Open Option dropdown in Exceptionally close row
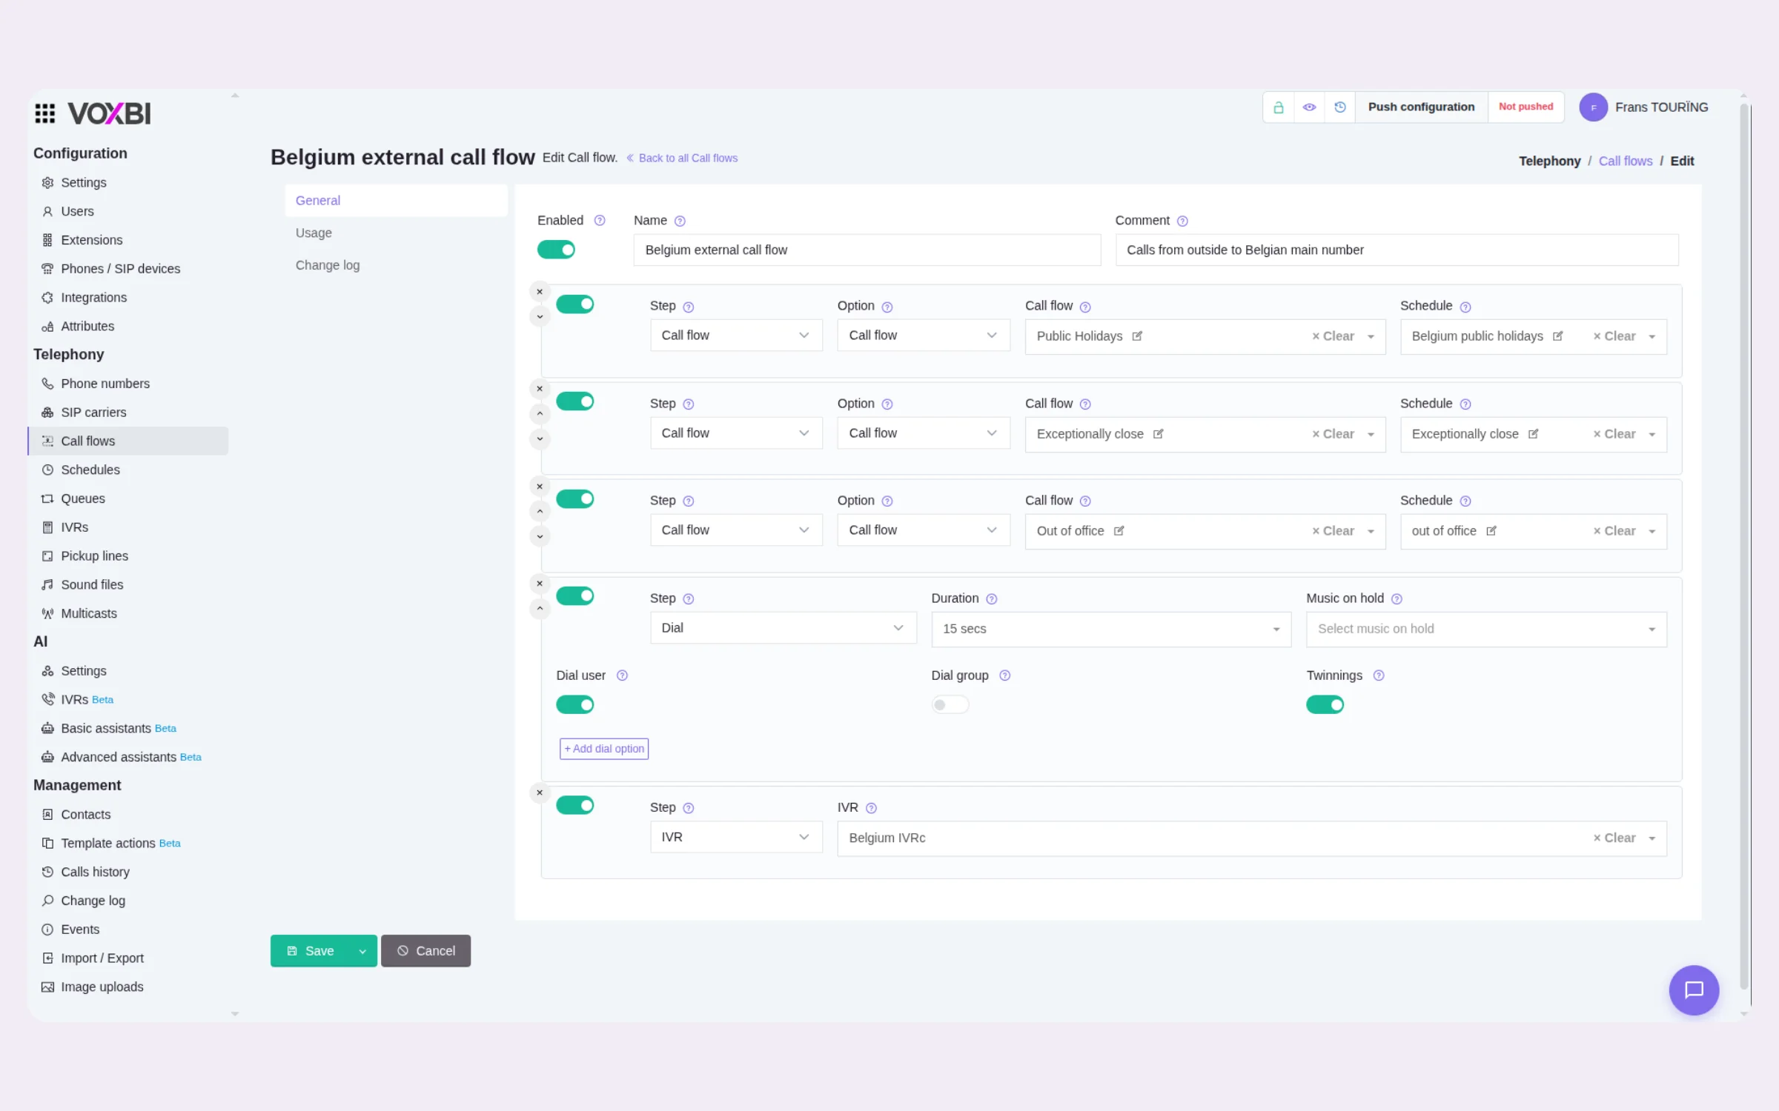The image size is (1779, 1111). [x=924, y=433]
